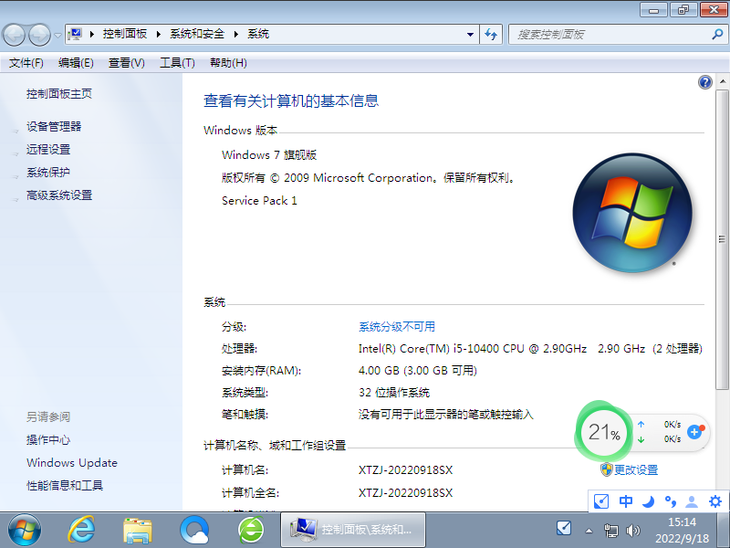Select 控制面板 breadcrumb in address bar

point(125,34)
